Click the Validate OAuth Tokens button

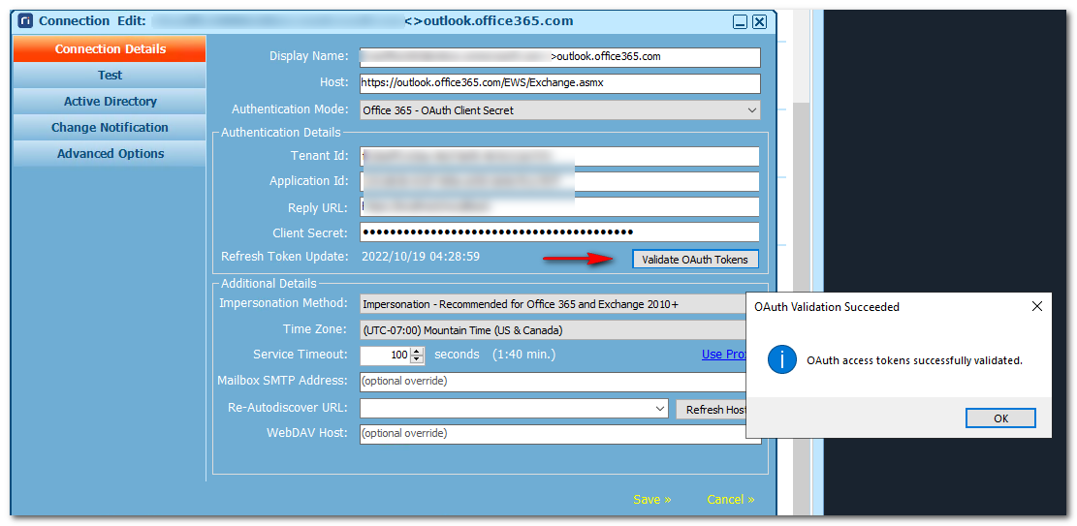tap(695, 260)
